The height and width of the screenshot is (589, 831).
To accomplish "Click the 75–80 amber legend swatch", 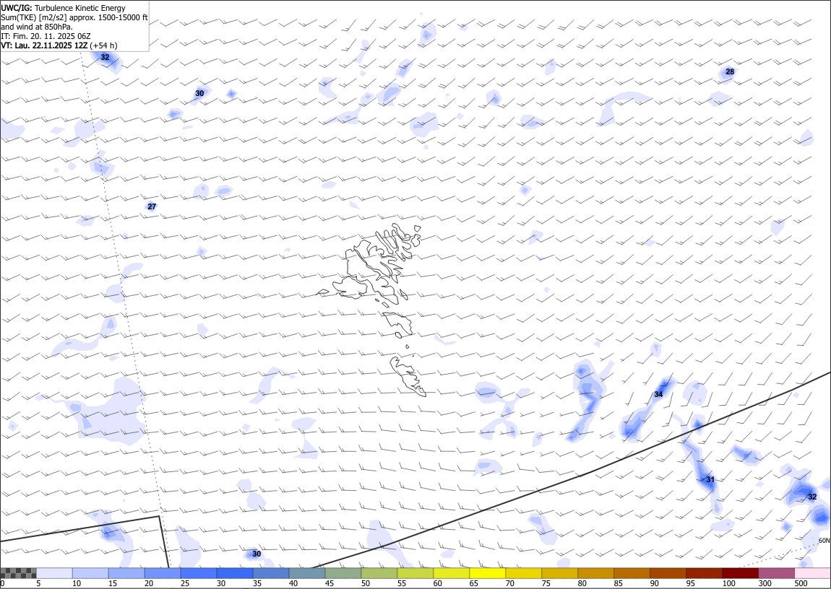I will tap(559, 573).
